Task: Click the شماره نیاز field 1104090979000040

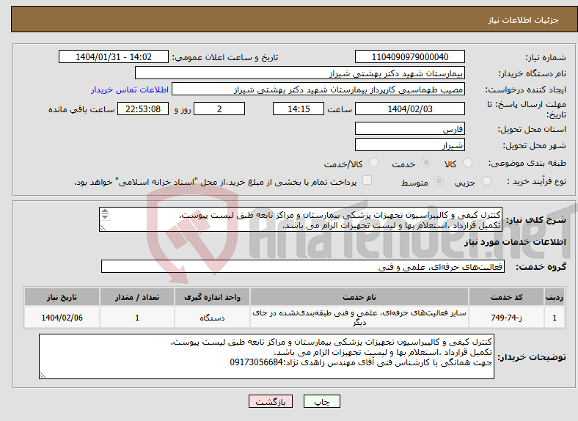Action: [410, 56]
